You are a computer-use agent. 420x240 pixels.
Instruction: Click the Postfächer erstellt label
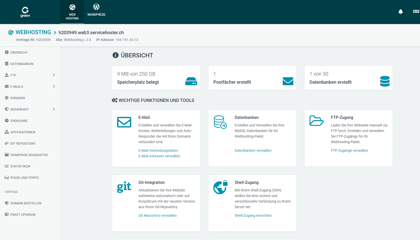pyautogui.click(x=232, y=82)
